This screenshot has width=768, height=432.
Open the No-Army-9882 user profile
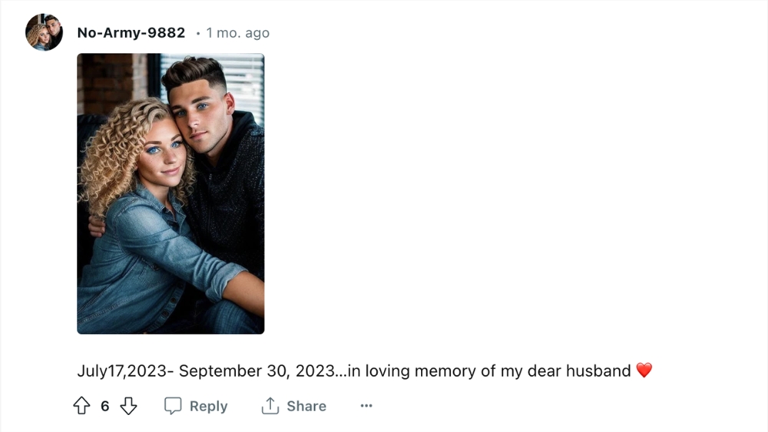click(131, 33)
